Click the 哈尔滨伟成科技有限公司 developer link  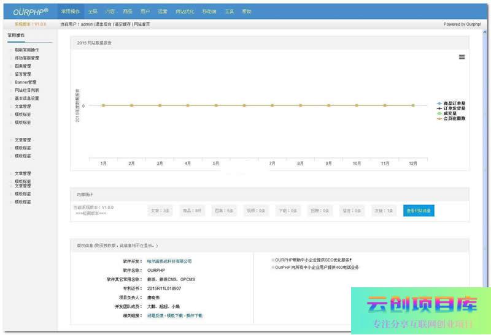(169, 261)
